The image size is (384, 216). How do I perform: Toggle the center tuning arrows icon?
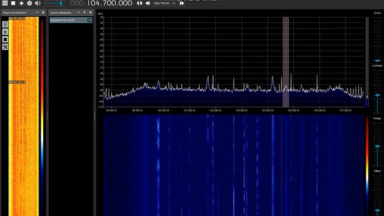coord(139,3)
